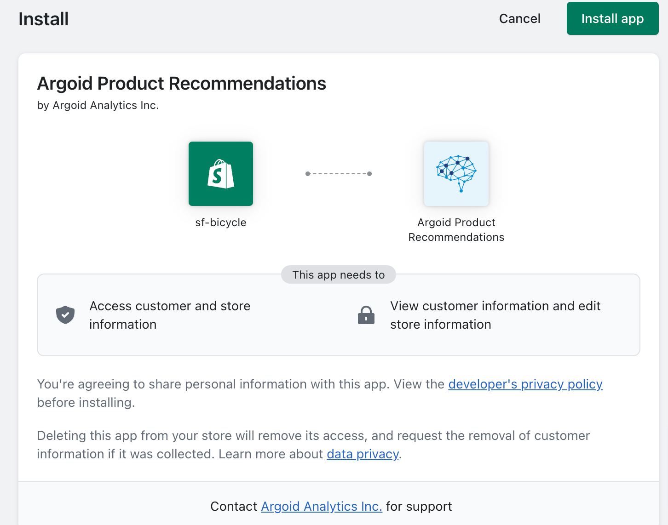Click the Argoid brain network app icon

point(456,174)
